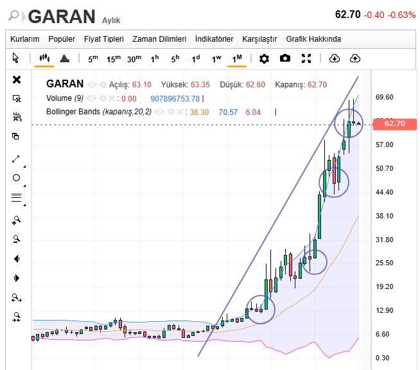Select the arrow cursor tool

[15, 58]
